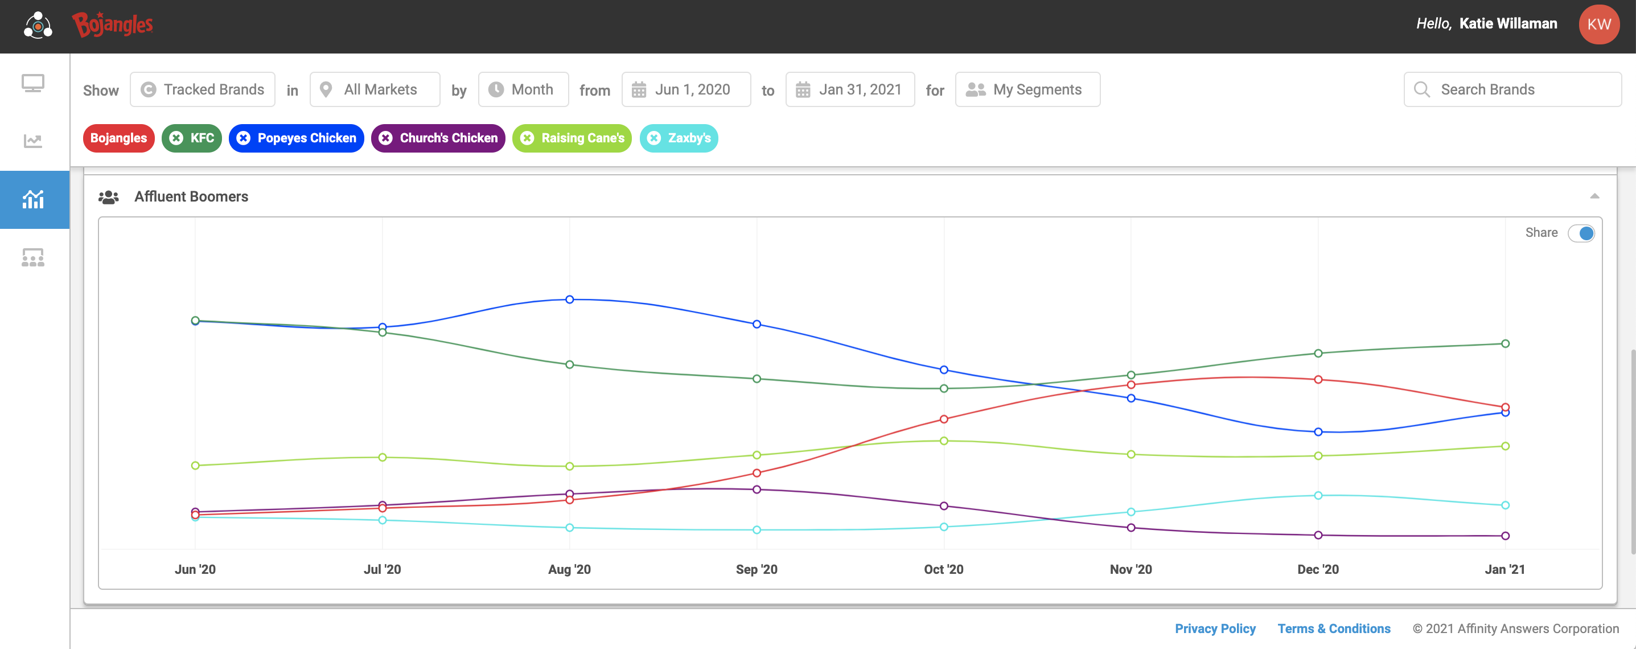
Task: Click the Popeyes Chicken pill label
Action: click(307, 138)
